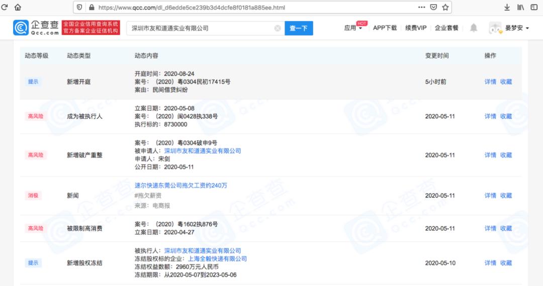This screenshot has width=543, height=286.
Task: Open 上海全毅快递有限公司 company link
Action: (217, 259)
